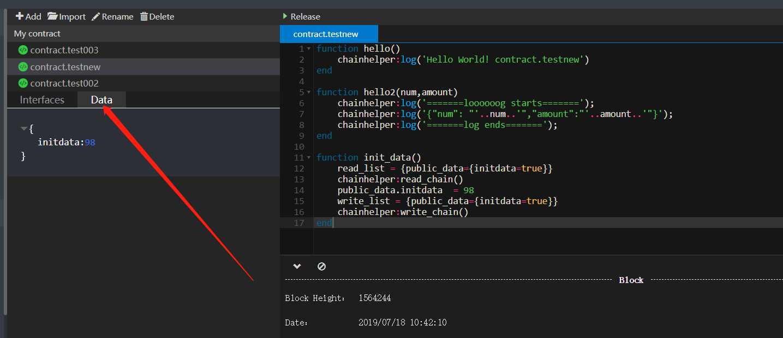
Task: Click Block Height value 1564244
Action: pos(374,298)
